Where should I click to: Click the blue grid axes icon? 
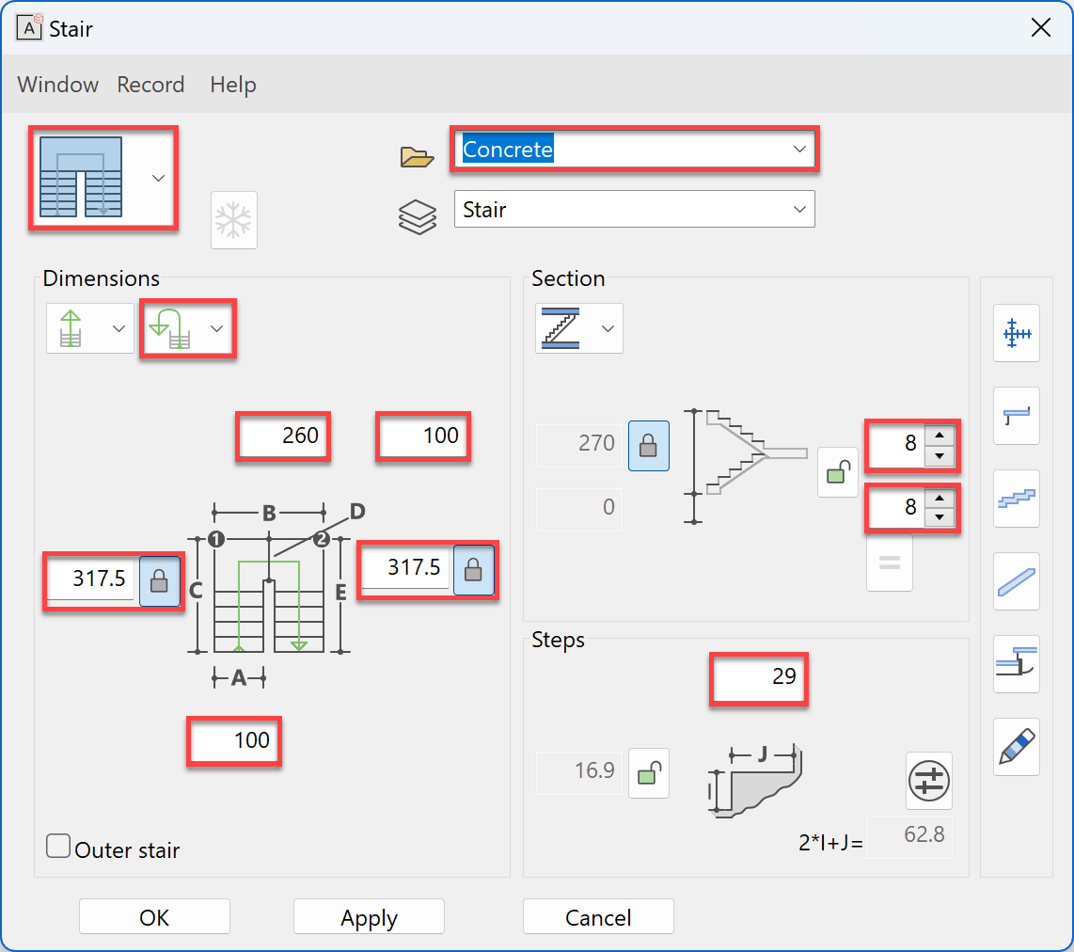(x=1017, y=333)
